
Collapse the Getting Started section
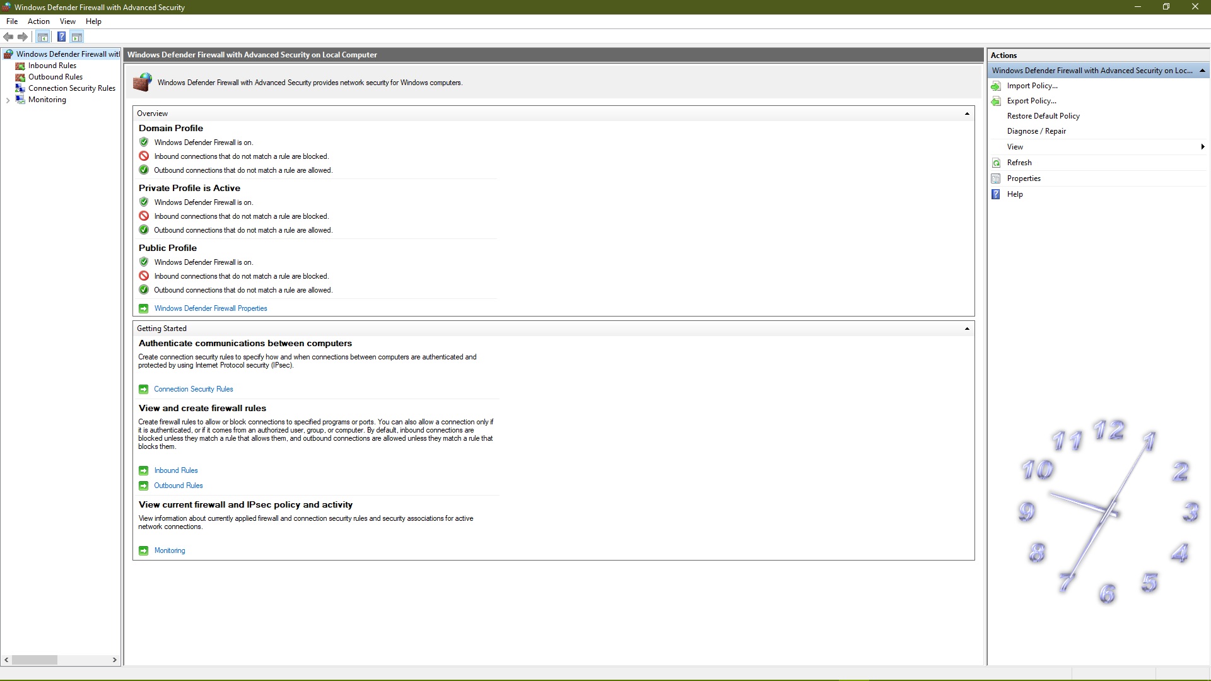967,329
